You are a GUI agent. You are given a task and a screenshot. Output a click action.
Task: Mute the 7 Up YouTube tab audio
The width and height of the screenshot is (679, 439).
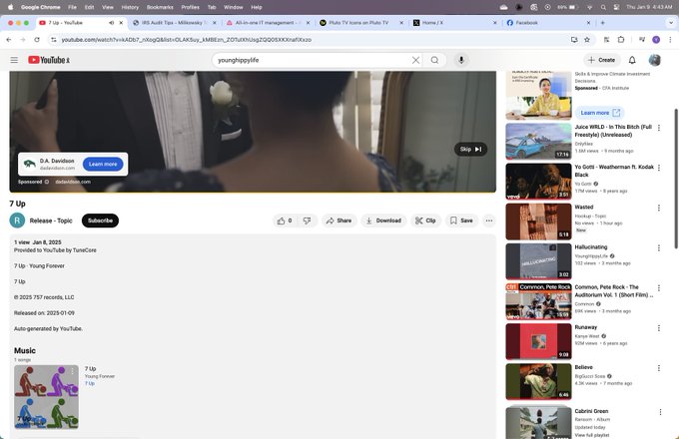pyautogui.click(x=111, y=23)
